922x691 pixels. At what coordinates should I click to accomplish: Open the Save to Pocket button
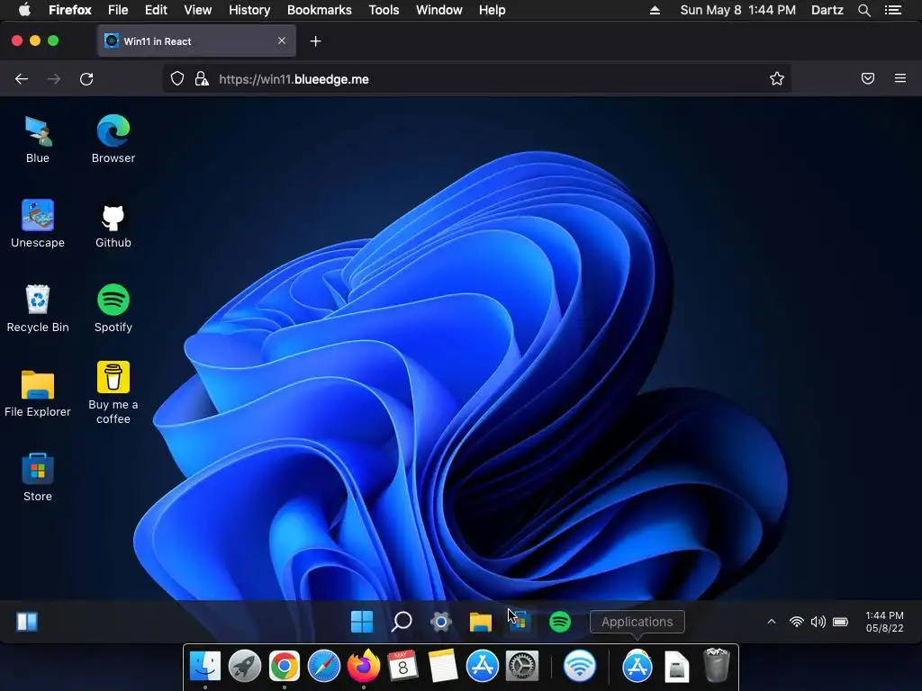pos(868,79)
